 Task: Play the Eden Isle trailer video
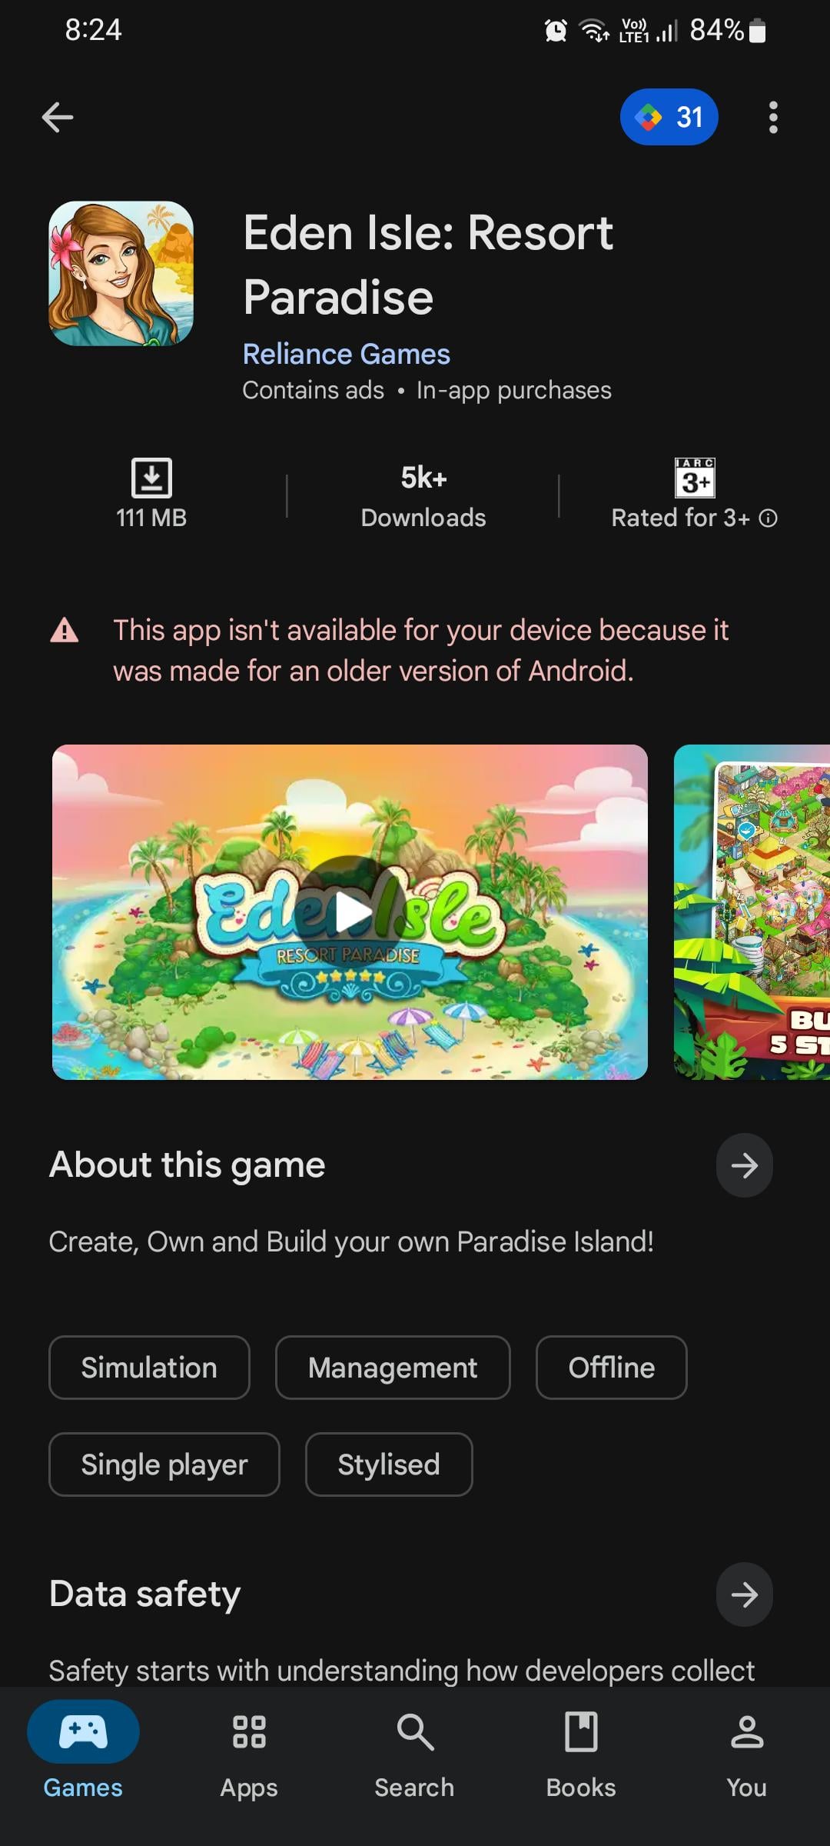click(350, 912)
